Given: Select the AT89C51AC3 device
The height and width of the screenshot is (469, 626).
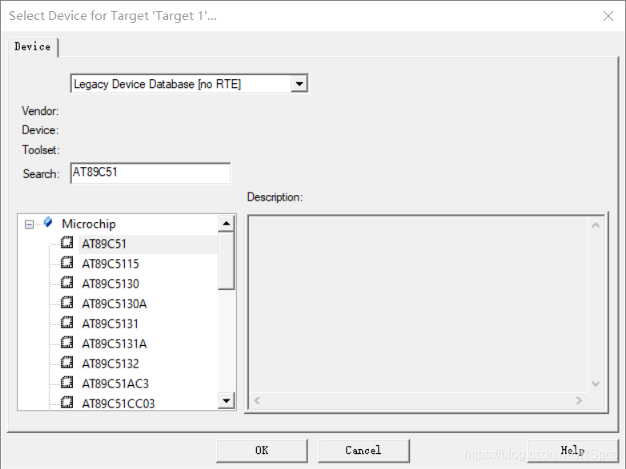Looking at the screenshot, I should [x=115, y=384].
